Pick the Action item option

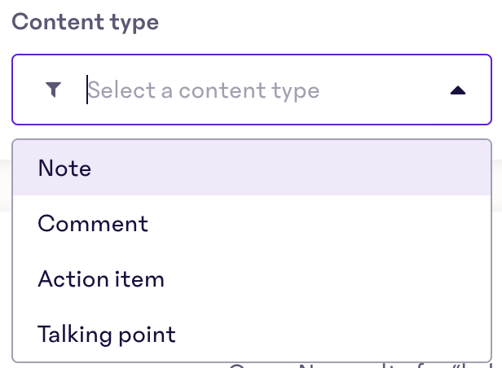[x=252, y=278]
